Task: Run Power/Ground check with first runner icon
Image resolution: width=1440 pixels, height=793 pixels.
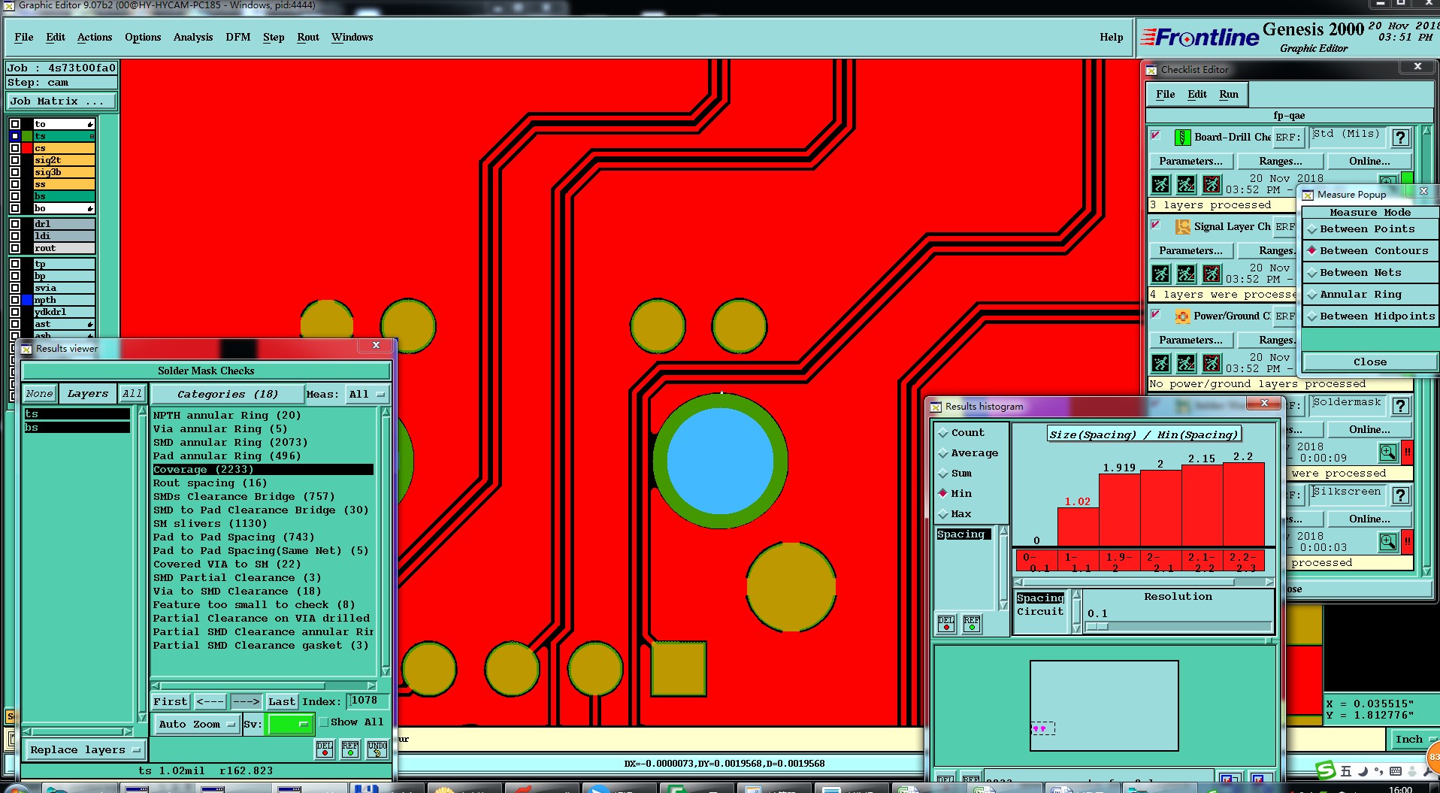Action: (1160, 364)
